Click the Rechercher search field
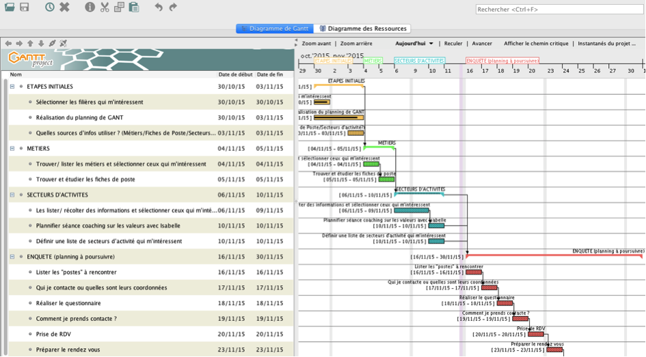646x357 pixels. point(559,9)
